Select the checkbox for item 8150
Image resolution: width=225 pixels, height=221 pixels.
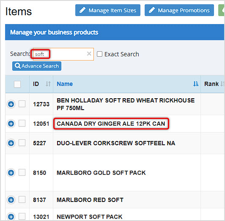pyautogui.click(x=22, y=172)
